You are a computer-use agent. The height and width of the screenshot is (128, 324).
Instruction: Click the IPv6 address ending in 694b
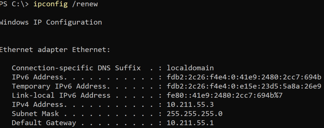244,77
